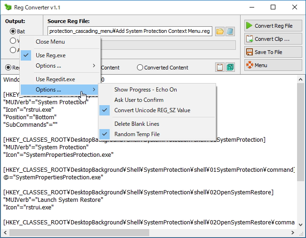Click the Save To File button
This screenshot has height=238, width=306.
point(273,52)
